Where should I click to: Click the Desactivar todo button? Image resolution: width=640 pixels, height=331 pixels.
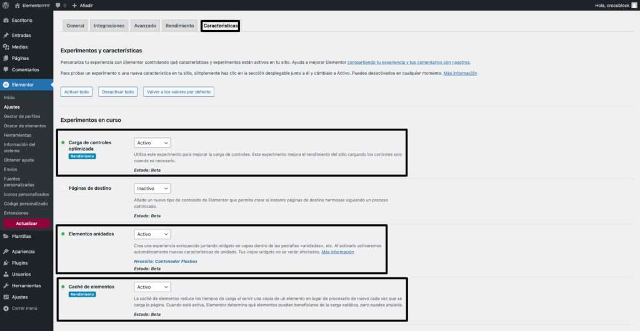click(117, 92)
